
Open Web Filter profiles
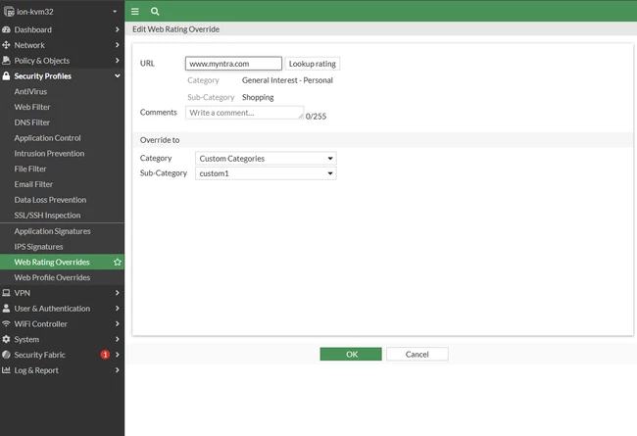pos(62,107)
